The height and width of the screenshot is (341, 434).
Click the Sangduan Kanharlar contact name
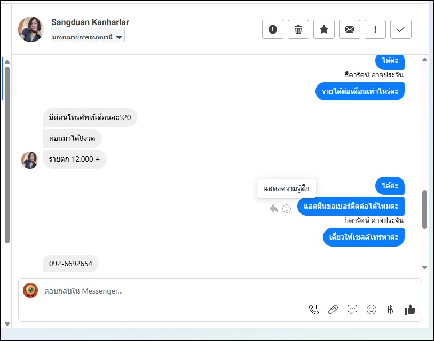coord(90,22)
